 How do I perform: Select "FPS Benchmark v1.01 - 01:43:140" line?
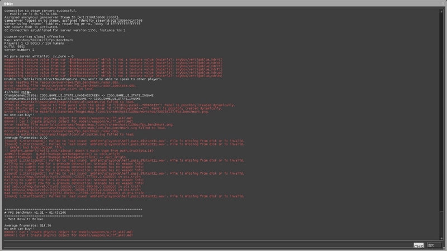[x=35, y=213]
